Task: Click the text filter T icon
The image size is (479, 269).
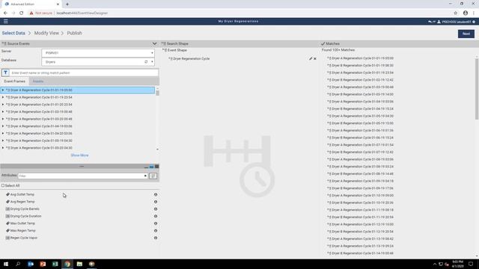Action: pos(5,73)
